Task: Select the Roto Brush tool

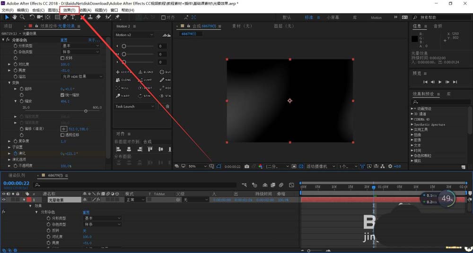Action: click(108, 17)
